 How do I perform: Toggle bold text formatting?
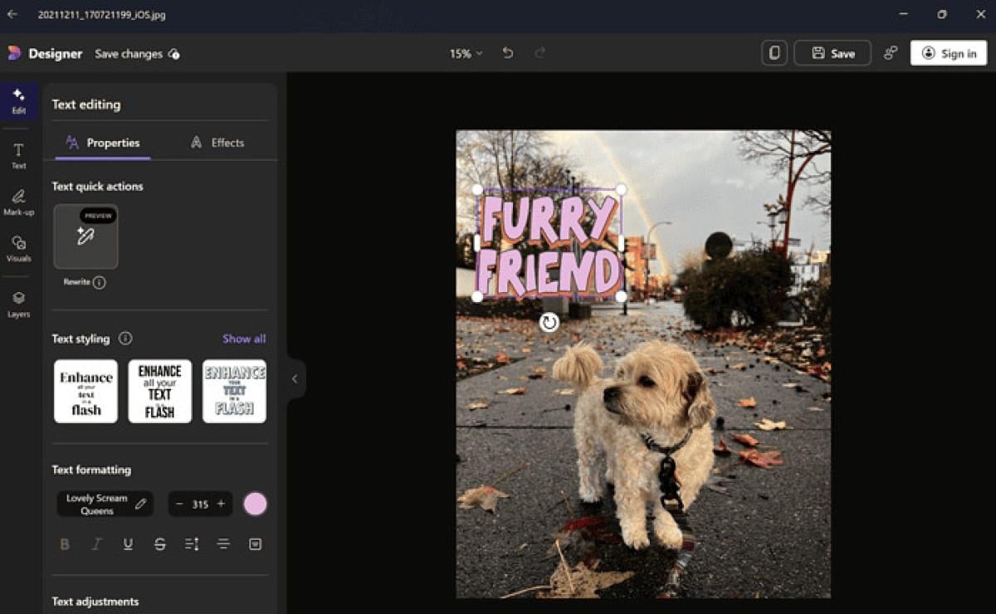coord(65,544)
